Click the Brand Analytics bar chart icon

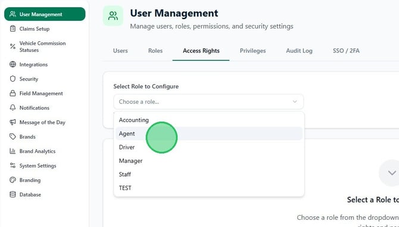[13, 151]
